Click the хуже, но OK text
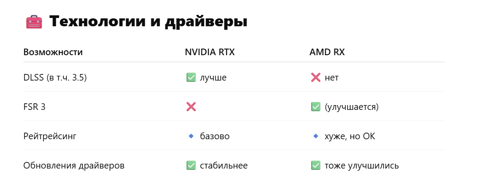The width and height of the screenshot is (478, 183). pyautogui.click(x=350, y=137)
